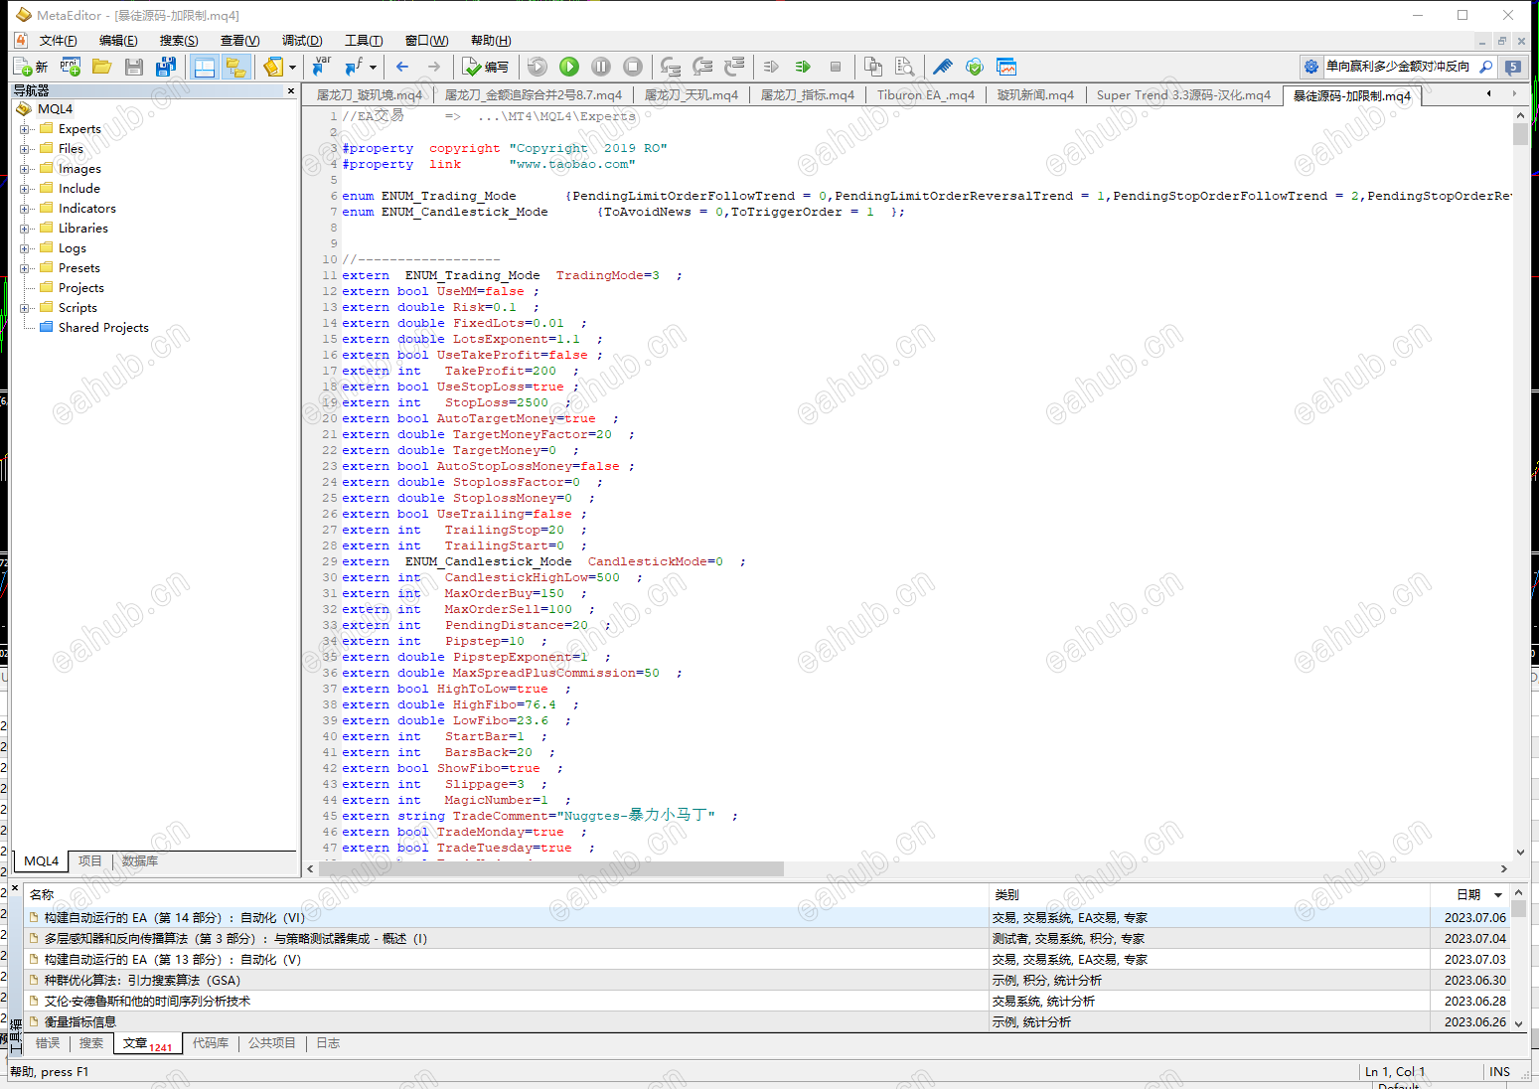Open the trading terminal chart icon
1539x1089 pixels.
(1006, 67)
